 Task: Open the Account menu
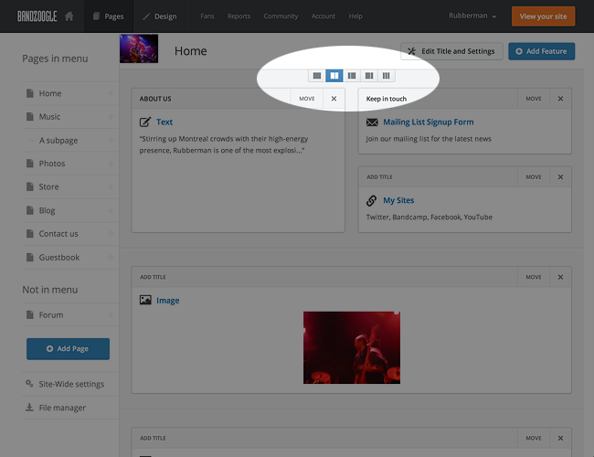tap(324, 16)
